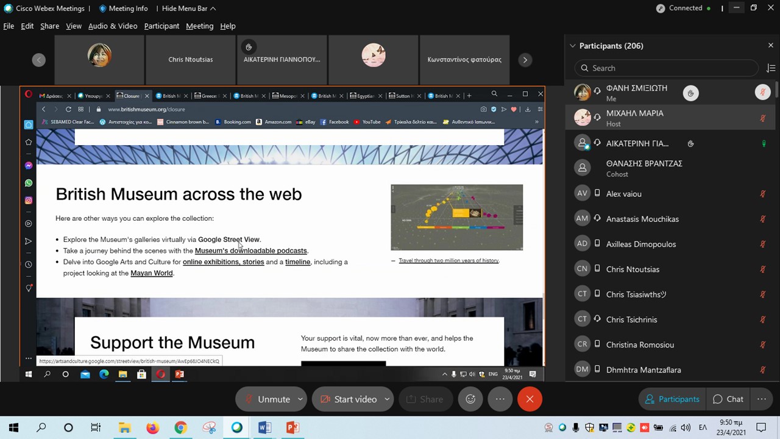Open video options arrow beside Start video

click(387, 399)
